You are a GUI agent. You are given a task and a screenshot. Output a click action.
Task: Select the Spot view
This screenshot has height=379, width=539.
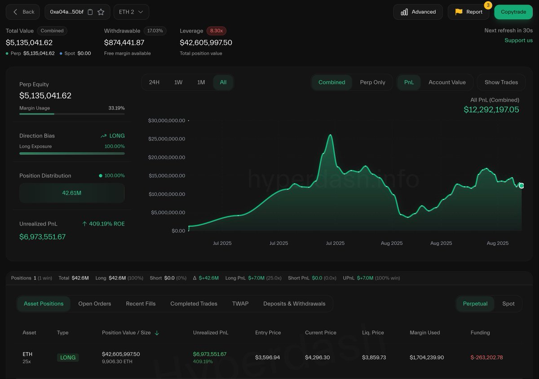508,304
